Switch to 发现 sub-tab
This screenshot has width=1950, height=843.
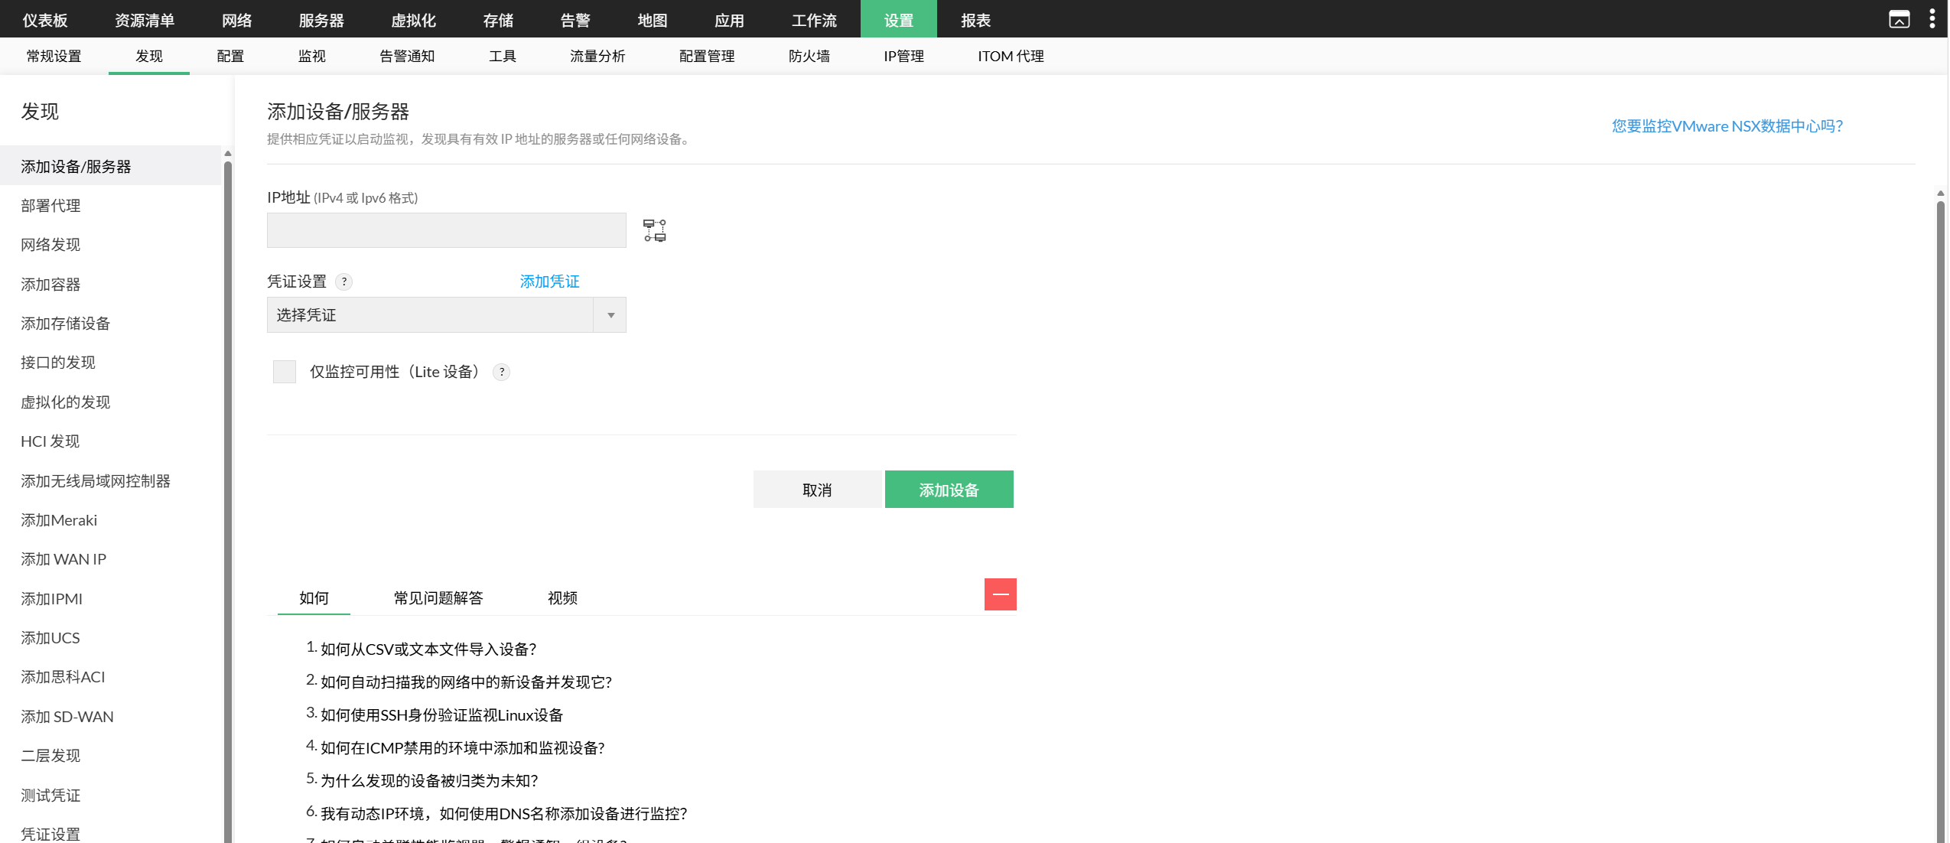pyautogui.click(x=149, y=56)
